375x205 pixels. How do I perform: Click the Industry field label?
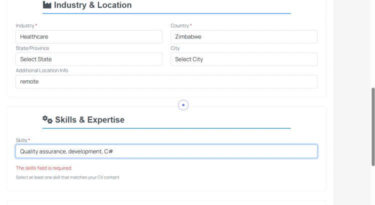(x=25, y=25)
